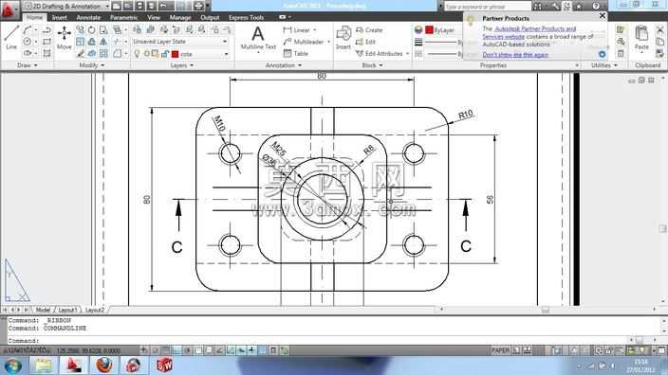Open the Express Tools ribbon tab
Image resolution: width=668 pixels, height=375 pixels.
coord(247,17)
